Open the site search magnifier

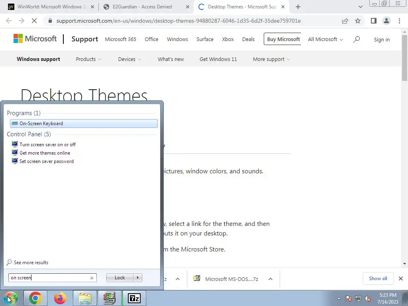point(357,39)
